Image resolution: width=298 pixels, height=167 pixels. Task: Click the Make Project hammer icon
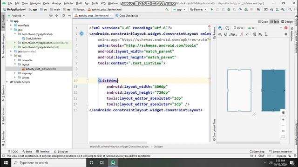[x=167, y=9]
